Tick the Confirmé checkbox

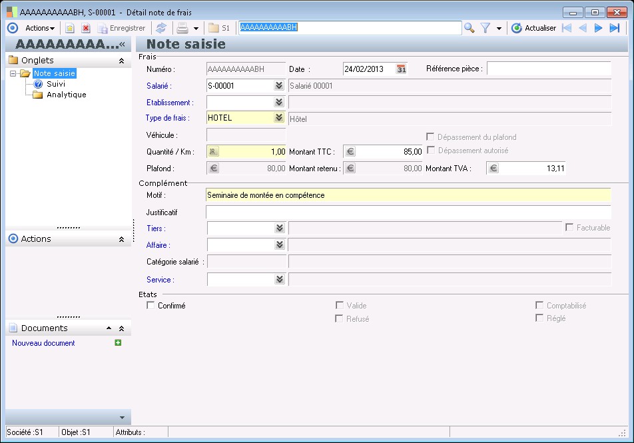pyautogui.click(x=151, y=306)
